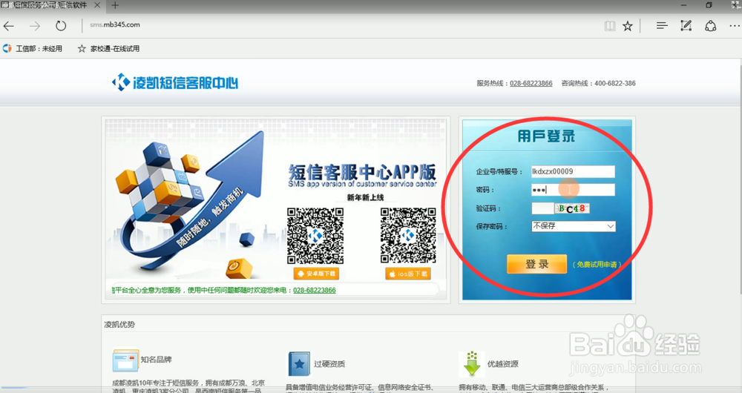Screen dimensions: 742x393
Task: Open the Hub three-lines icon
Action: click(662, 25)
